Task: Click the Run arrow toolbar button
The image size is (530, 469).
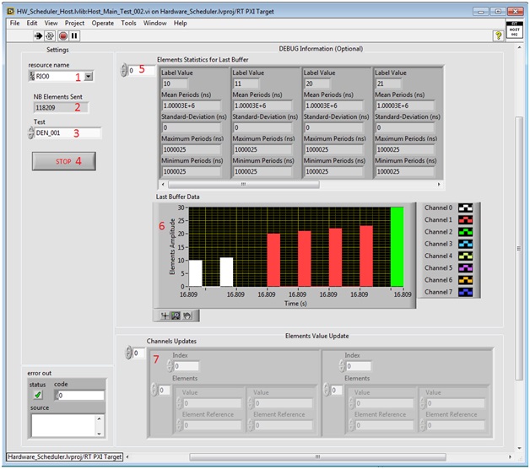Action: pos(38,35)
